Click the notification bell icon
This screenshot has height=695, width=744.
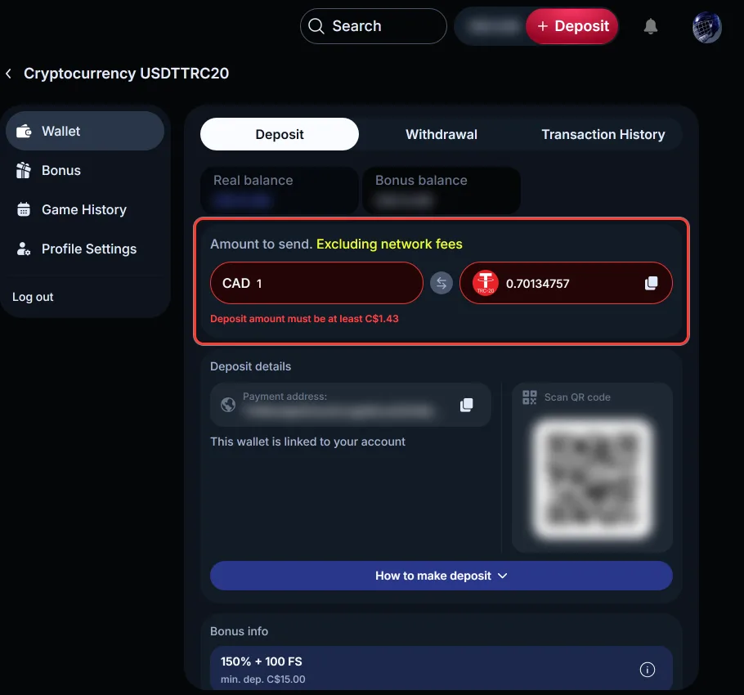point(651,26)
